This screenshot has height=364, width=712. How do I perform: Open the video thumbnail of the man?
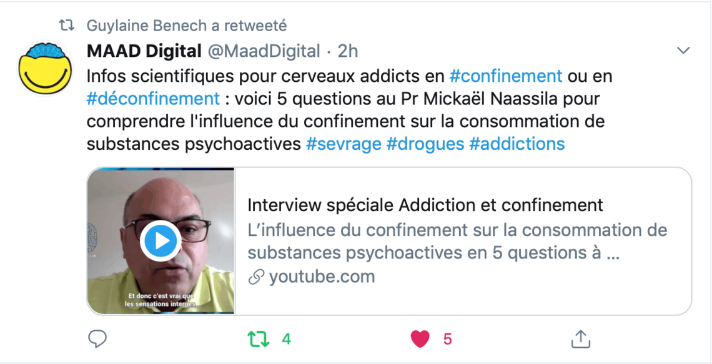[161, 240]
